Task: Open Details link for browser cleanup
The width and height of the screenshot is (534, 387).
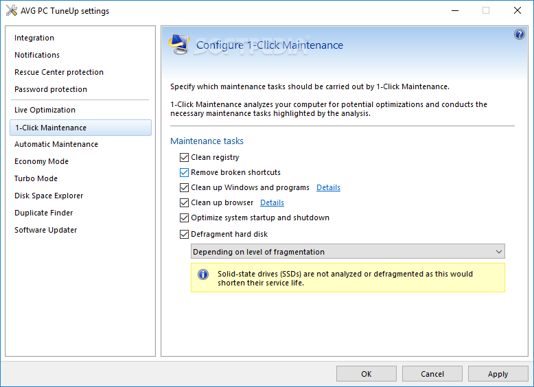Action: click(272, 203)
